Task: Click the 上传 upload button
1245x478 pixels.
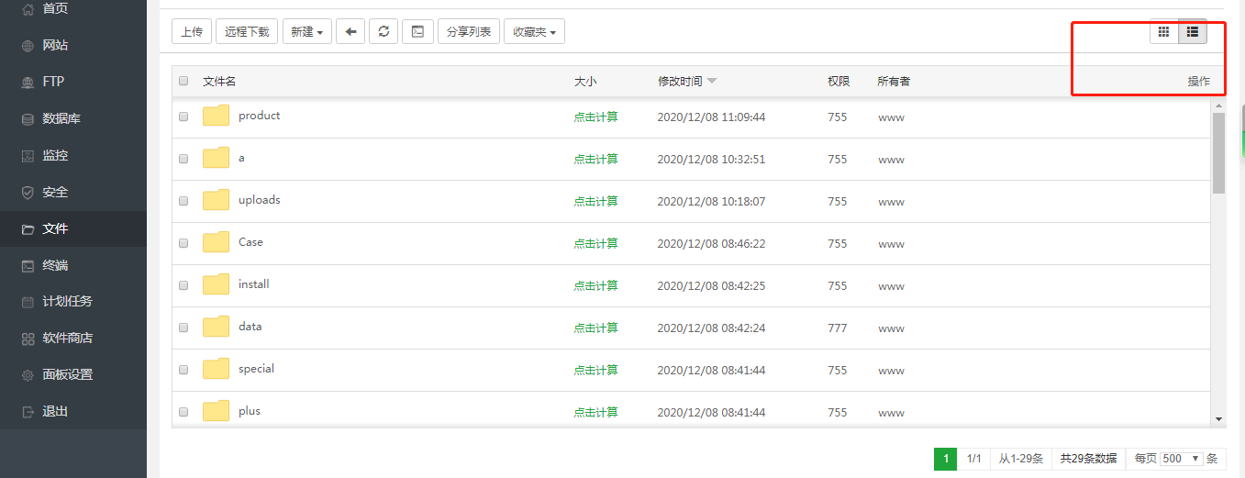Action: pyautogui.click(x=192, y=31)
